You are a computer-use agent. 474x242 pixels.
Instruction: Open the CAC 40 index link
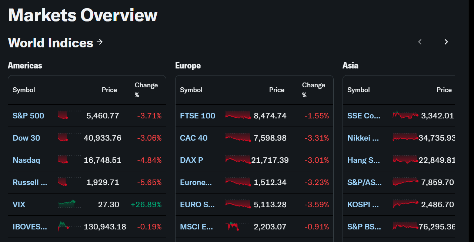194,138
